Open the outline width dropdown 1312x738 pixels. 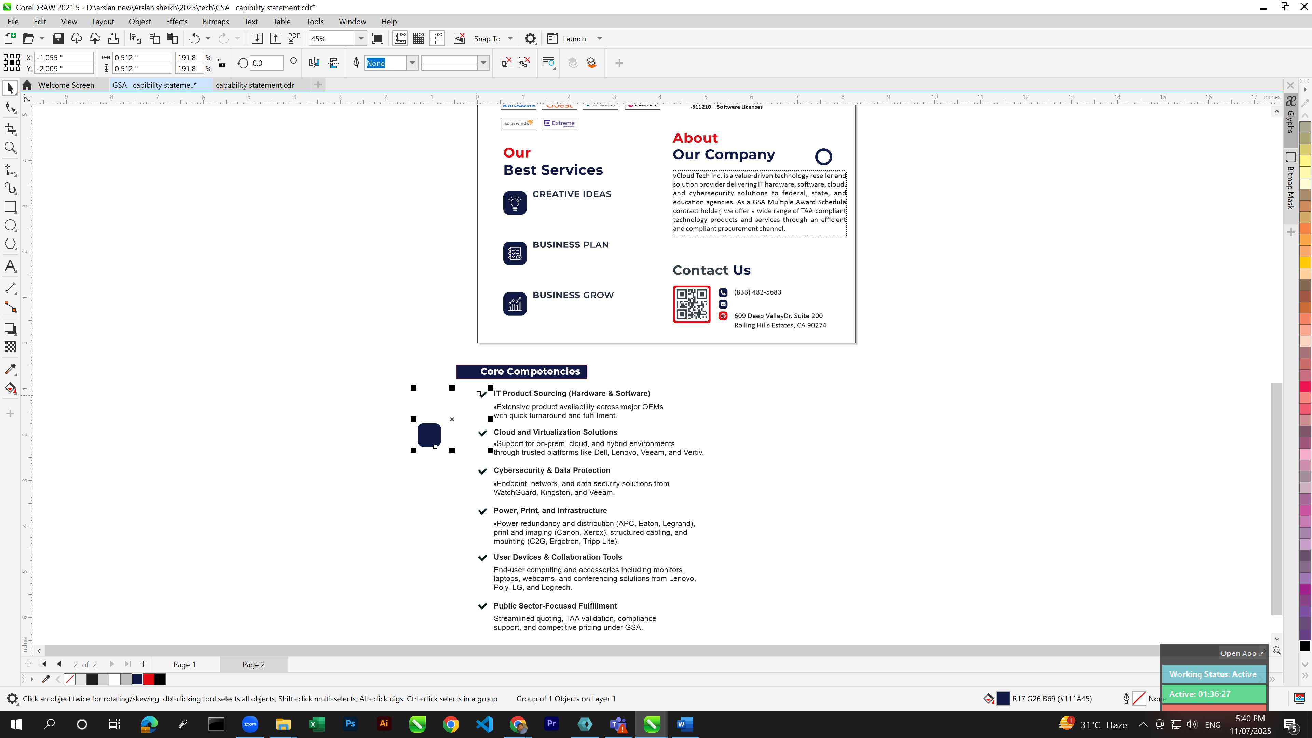412,63
